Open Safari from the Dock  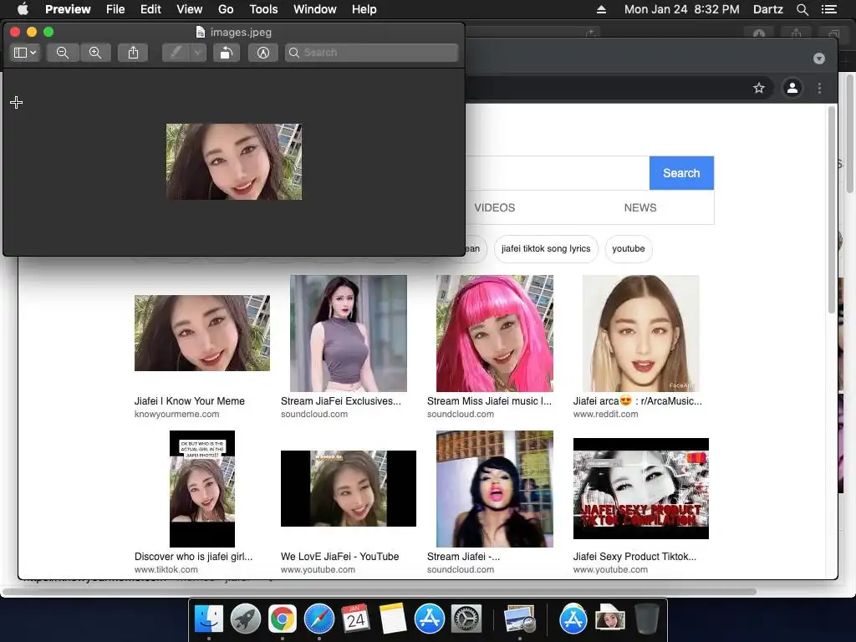pyautogui.click(x=319, y=619)
